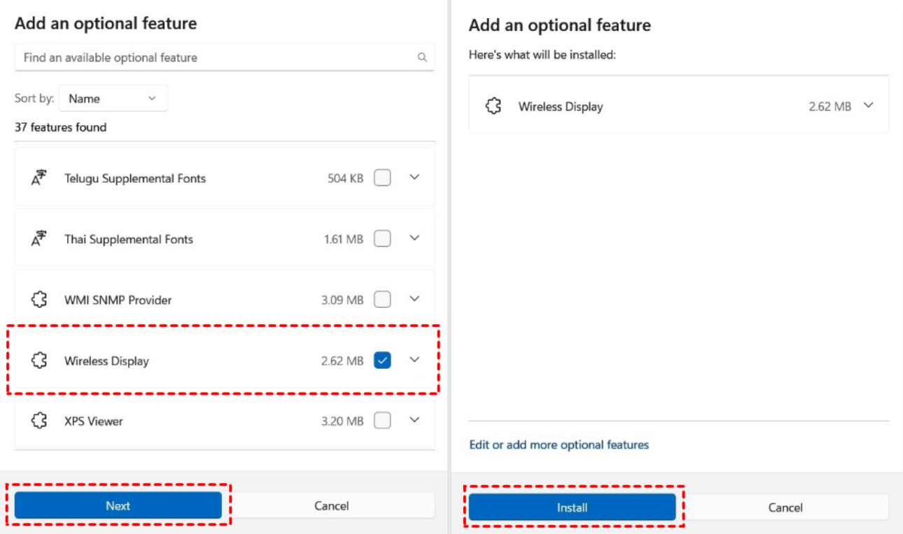Expand the XPS Viewer details chevron
This screenshot has height=534, width=903.
click(x=414, y=420)
